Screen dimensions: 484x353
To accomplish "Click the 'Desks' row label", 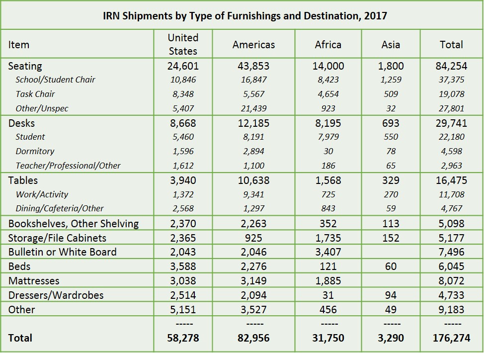I will (x=21, y=123).
